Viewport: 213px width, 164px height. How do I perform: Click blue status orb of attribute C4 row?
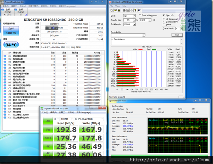tap(5, 94)
